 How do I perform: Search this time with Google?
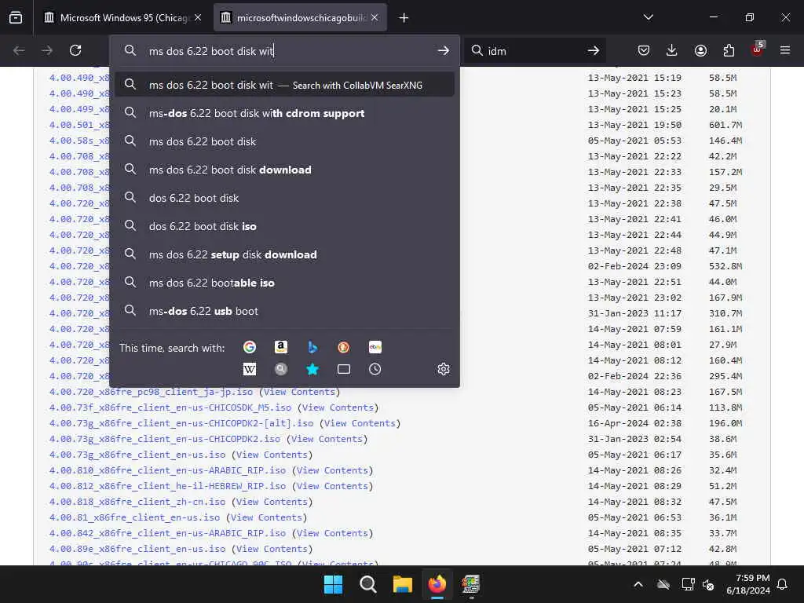250,347
